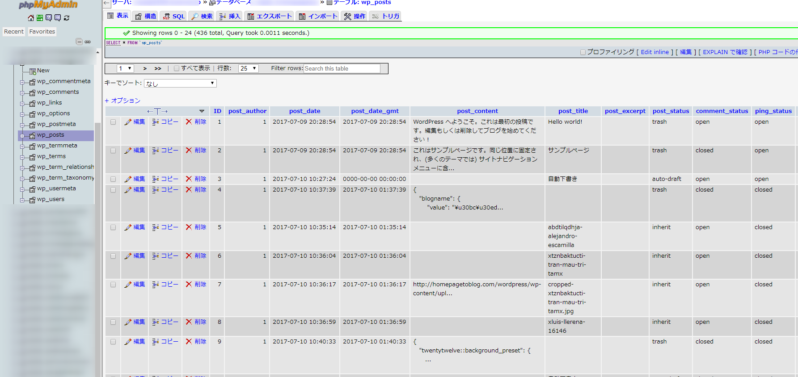Expand the + オプション options section
This screenshot has width=798, height=377.
(x=122, y=101)
